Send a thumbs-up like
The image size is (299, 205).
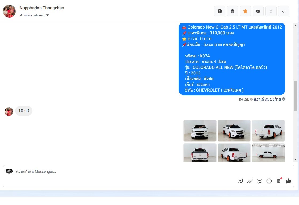coord(288,181)
